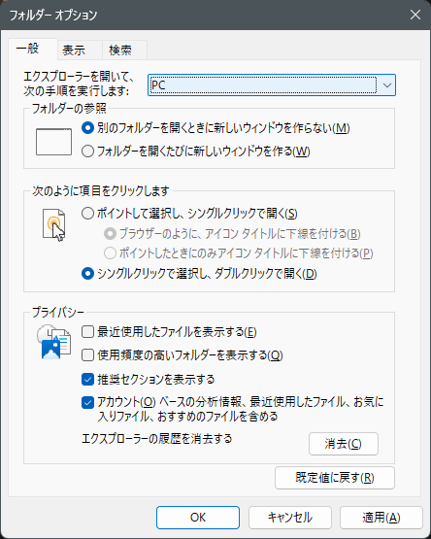Click the privacy recent files icon
431x539 pixels.
(x=54, y=342)
